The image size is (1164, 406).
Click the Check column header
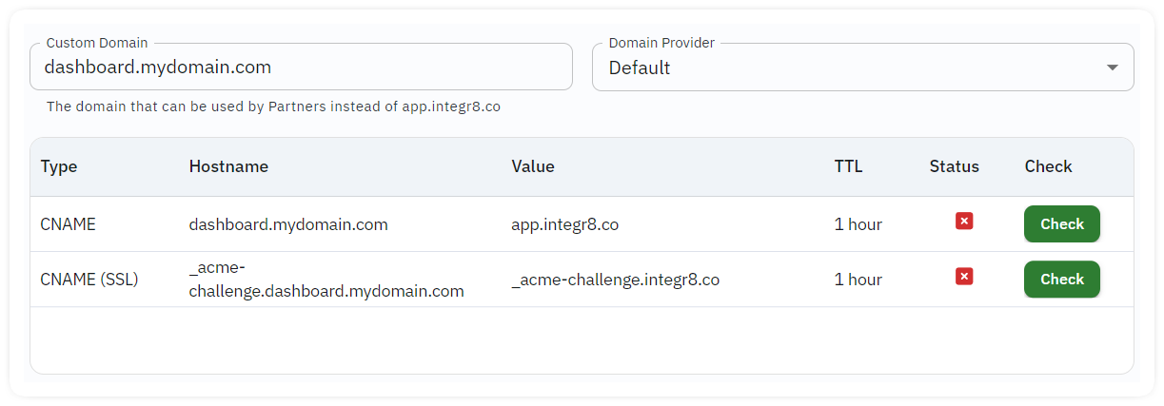tap(1049, 166)
